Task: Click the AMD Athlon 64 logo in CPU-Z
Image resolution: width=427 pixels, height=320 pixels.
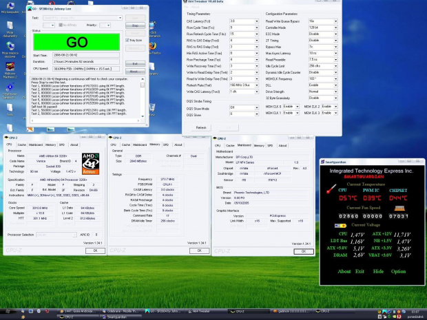Action: [x=90, y=164]
